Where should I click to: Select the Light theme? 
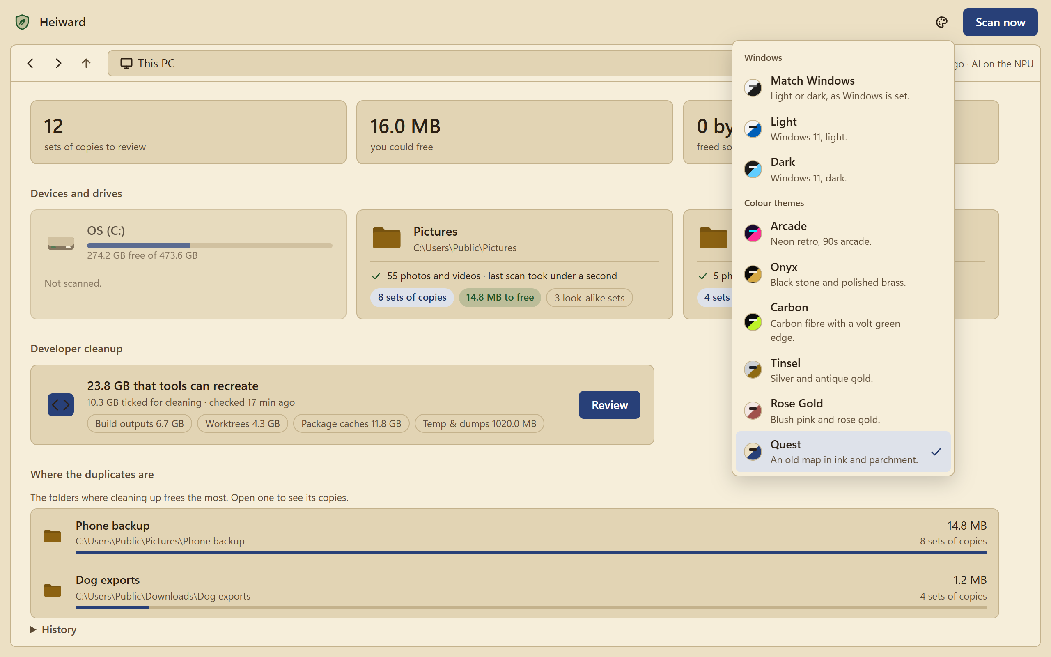pos(842,129)
